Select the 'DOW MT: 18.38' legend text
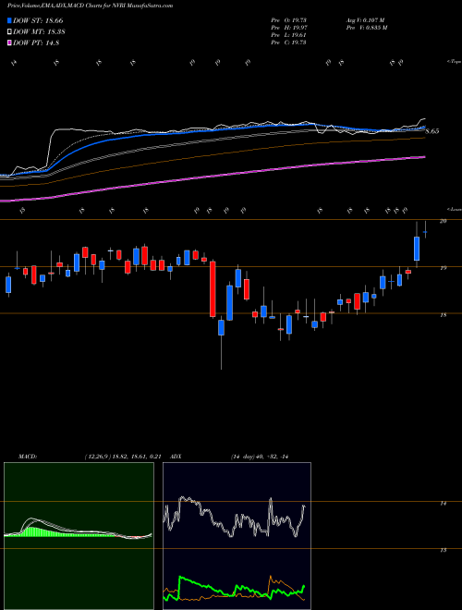The width and height of the screenshot is (462, 610). (x=39, y=32)
